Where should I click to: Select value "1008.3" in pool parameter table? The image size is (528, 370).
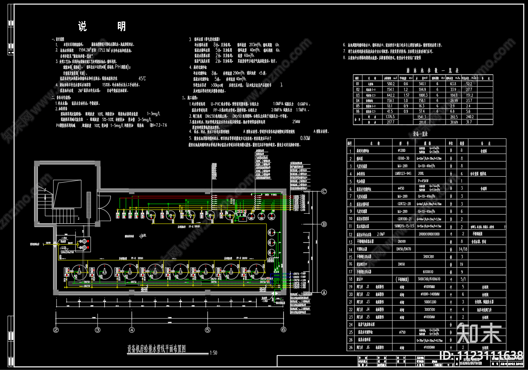coord(422,95)
